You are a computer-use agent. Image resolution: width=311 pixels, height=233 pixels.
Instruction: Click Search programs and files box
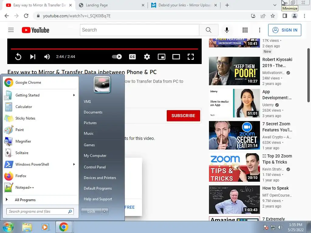tap(40, 211)
